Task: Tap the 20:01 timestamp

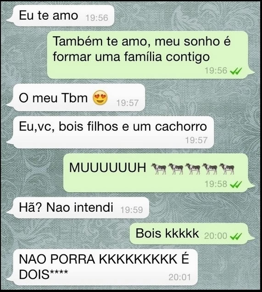Action: point(179,277)
